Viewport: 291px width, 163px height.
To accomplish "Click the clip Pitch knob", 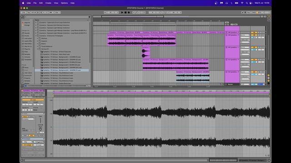I will click(x=40, y=129).
